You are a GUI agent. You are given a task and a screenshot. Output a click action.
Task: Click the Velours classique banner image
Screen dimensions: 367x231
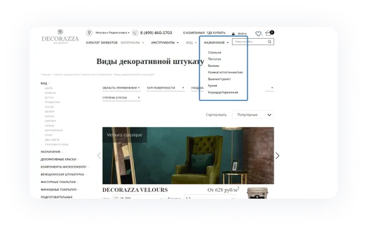point(188,155)
